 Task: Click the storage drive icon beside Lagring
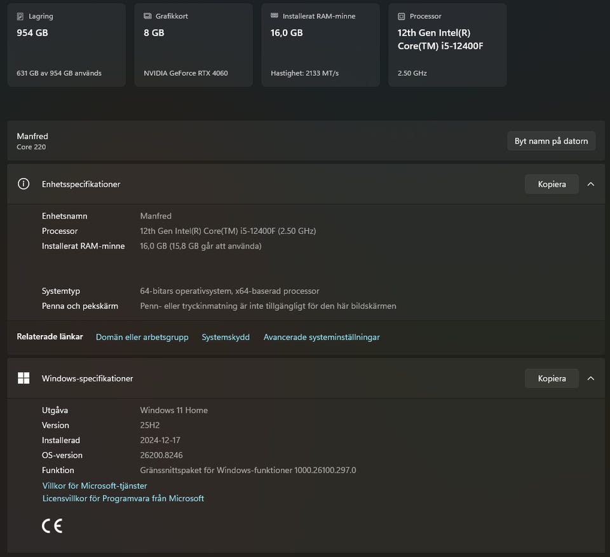click(21, 16)
